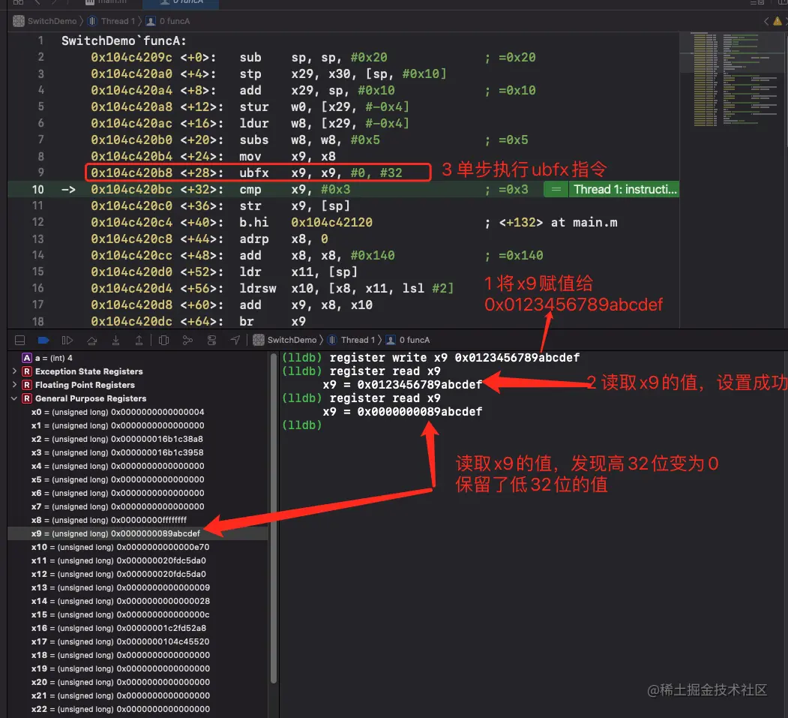Image resolution: width=788 pixels, height=718 pixels.
Task: Select the Step Out icon
Action: click(x=139, y=340)
